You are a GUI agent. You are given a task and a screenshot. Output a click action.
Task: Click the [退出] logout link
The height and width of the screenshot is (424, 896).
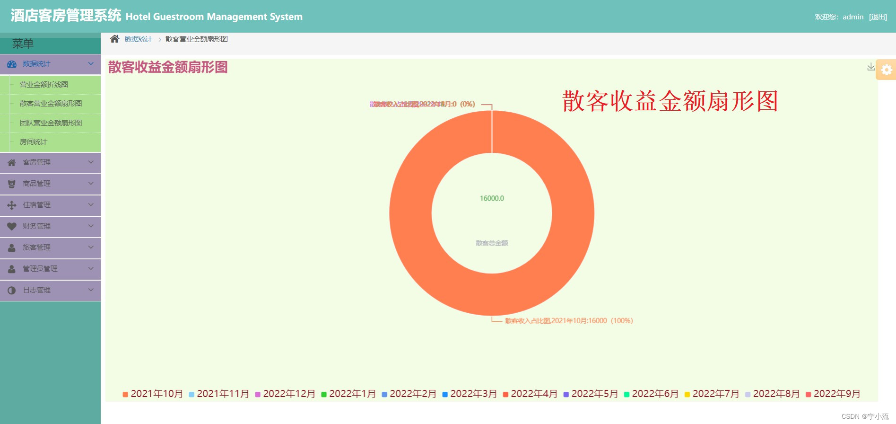pos(878,17)
